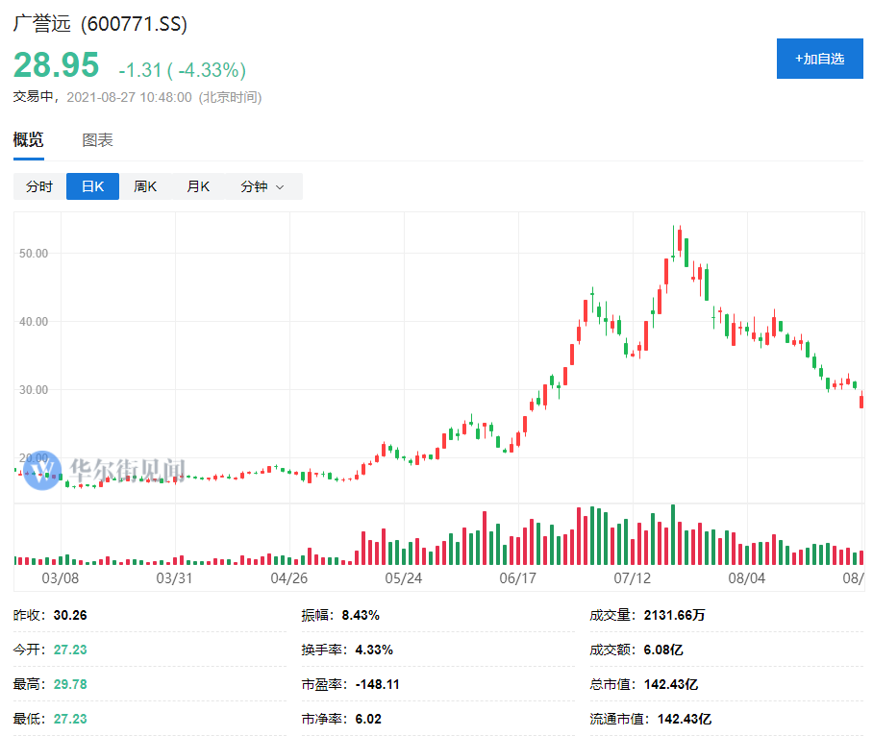Click the price change -1.31 ( -4.33%)

(182, 70)
